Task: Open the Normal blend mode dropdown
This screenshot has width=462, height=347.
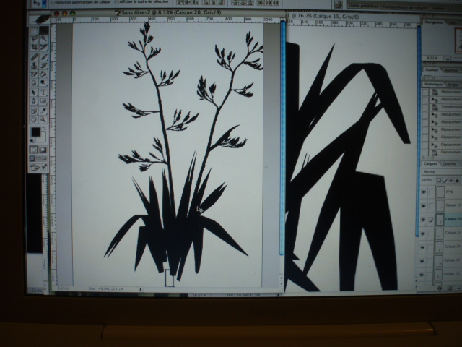Action: click(442, 172)
